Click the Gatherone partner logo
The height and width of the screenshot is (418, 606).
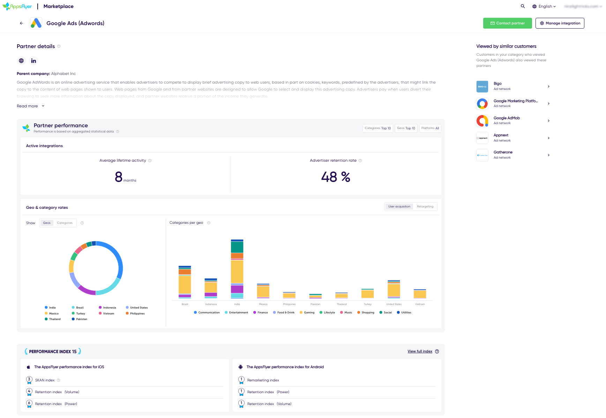point(482,155)
